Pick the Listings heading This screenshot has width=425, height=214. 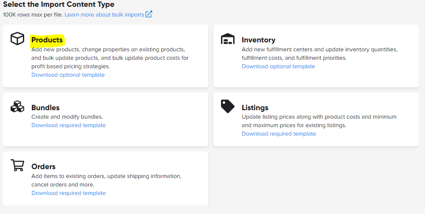coord(255,108)
